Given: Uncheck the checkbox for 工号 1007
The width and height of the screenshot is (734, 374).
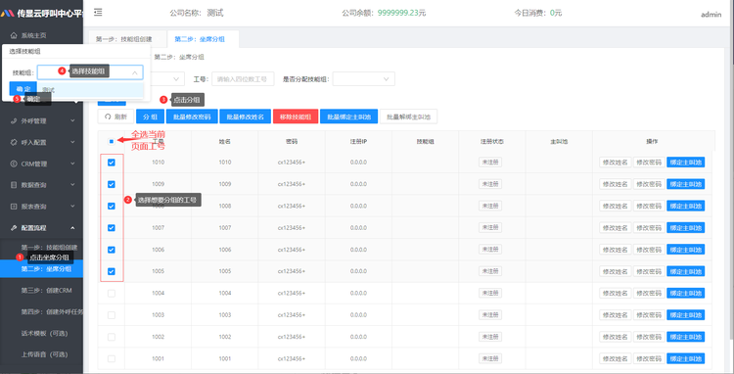Looking at the screenshot, I should click(x=112, y=228).
